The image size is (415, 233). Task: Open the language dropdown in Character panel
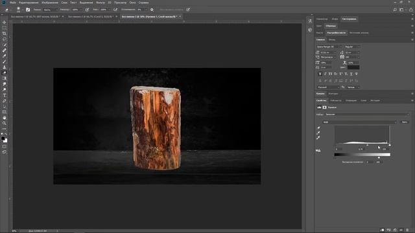(x=328, y=87)
